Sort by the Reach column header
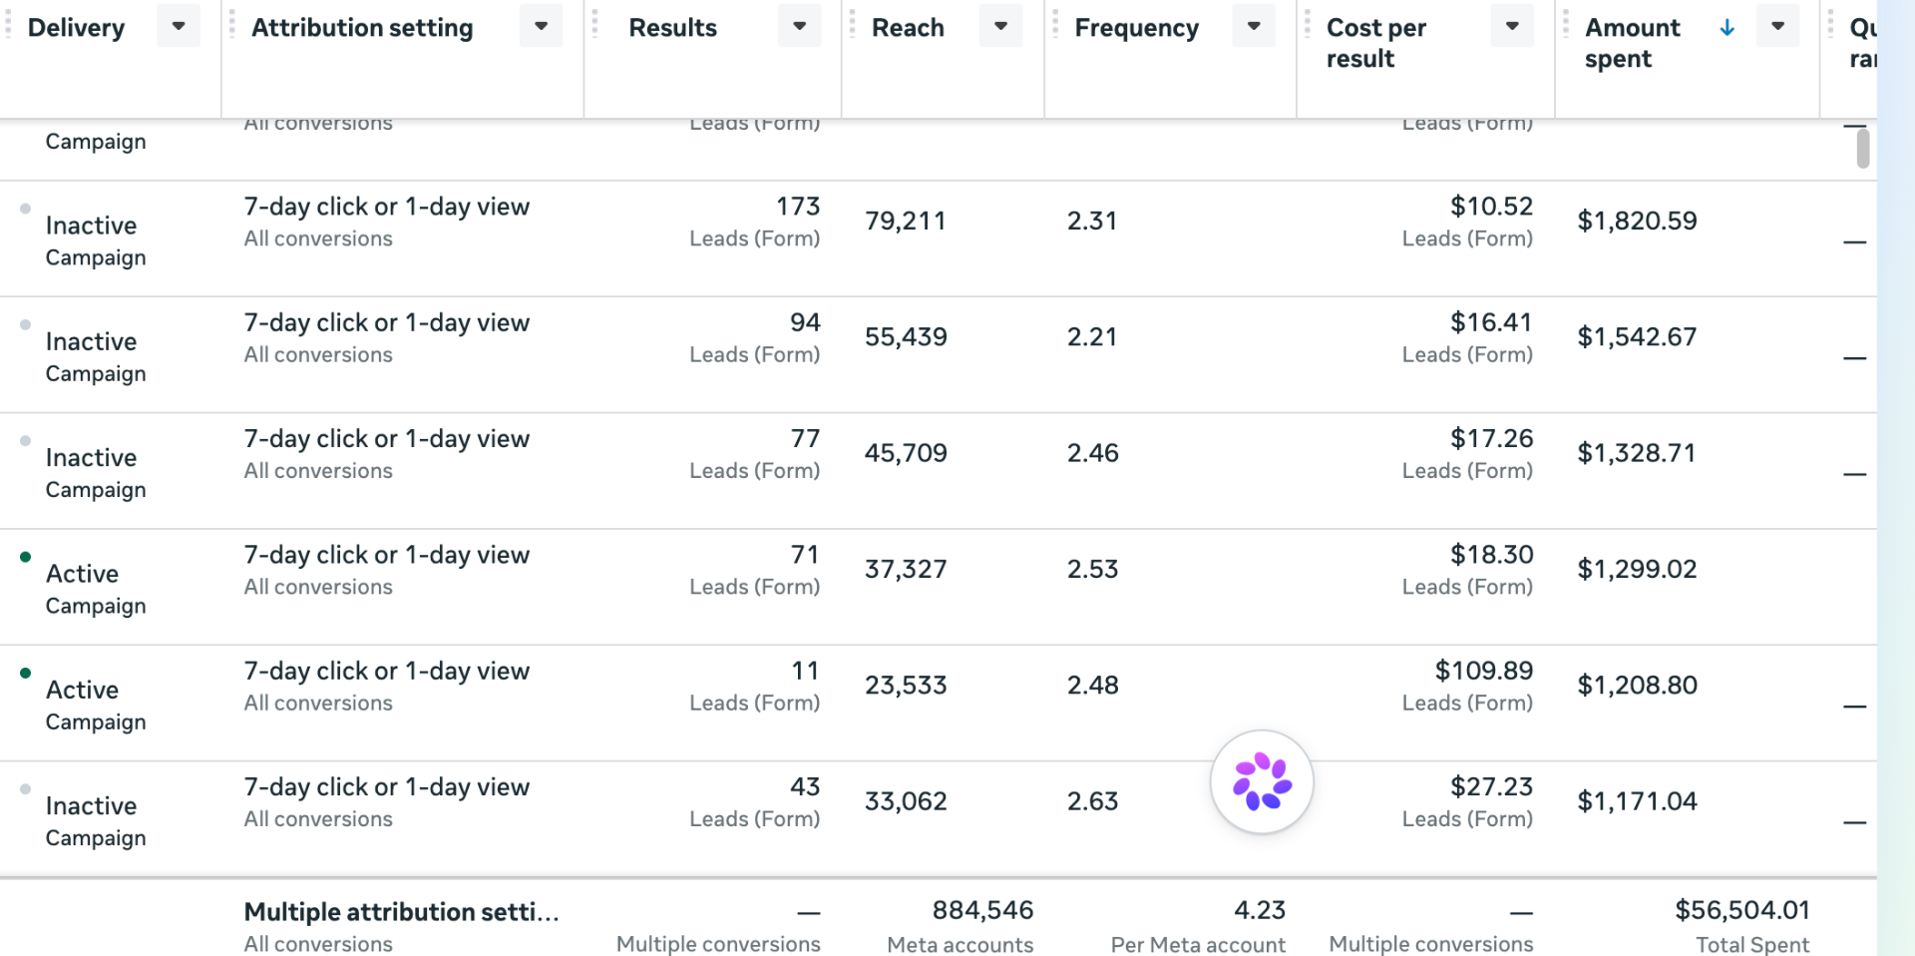This screenshot has width=1915, height=956. coord(908,28)
